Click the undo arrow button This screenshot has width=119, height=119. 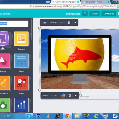coord(85,13)
